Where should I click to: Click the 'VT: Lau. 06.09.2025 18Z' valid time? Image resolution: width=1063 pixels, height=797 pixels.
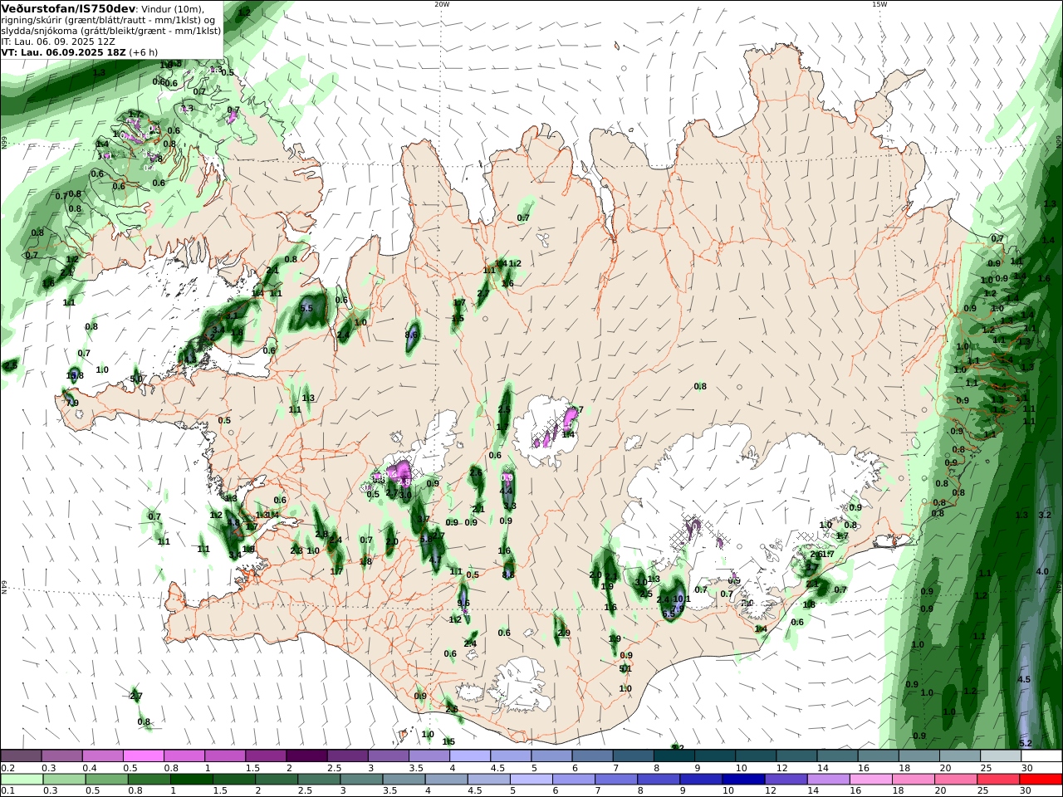point(63,51)
